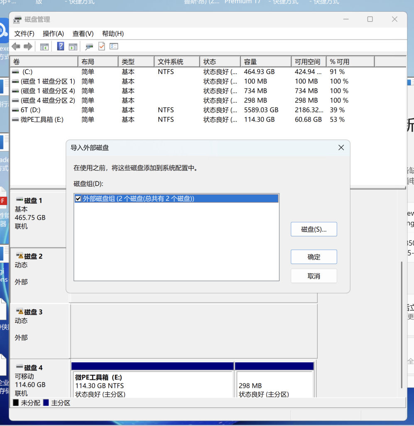Click 取消 to cancel the import

[x=314, y=276]
